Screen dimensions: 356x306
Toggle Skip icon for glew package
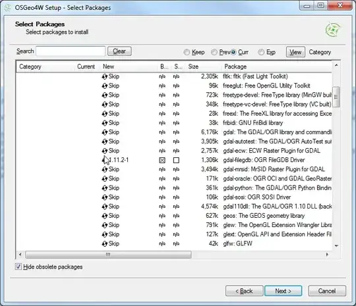104,225
